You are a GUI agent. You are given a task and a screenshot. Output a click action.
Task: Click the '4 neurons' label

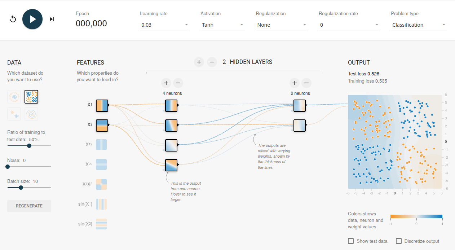click(x=172, y=93)
